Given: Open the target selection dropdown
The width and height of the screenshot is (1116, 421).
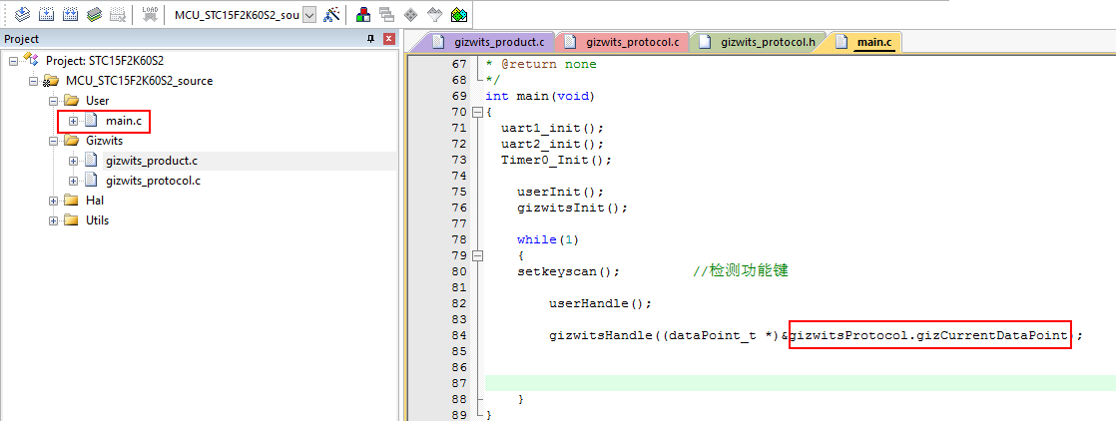Looking at the screenshot, I should [x=308, y=14].
